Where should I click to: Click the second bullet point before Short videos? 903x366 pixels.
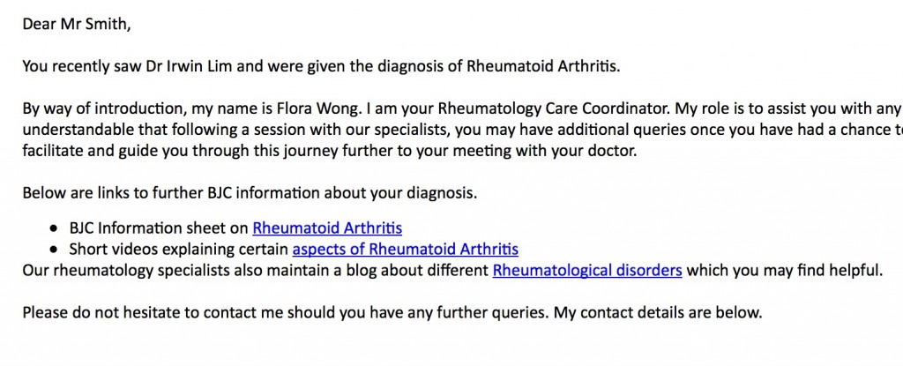(54, 250)
